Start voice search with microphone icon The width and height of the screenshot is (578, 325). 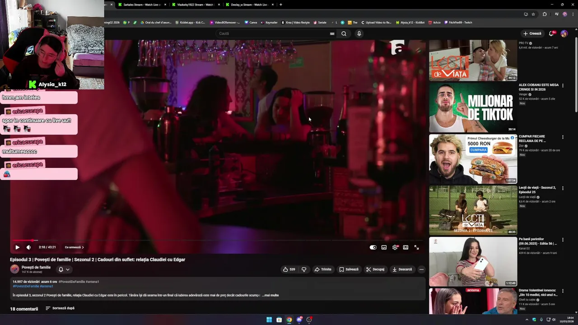coord(359,33)
